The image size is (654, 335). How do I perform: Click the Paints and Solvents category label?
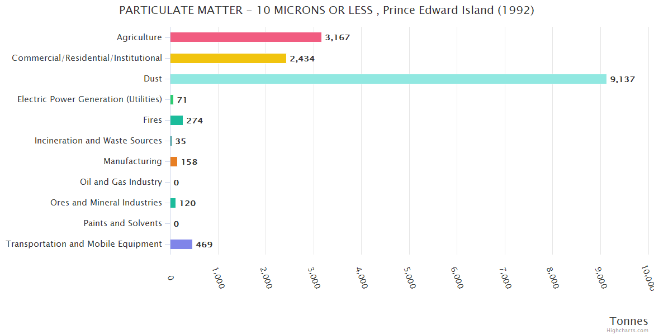click(x=122, y=223)
